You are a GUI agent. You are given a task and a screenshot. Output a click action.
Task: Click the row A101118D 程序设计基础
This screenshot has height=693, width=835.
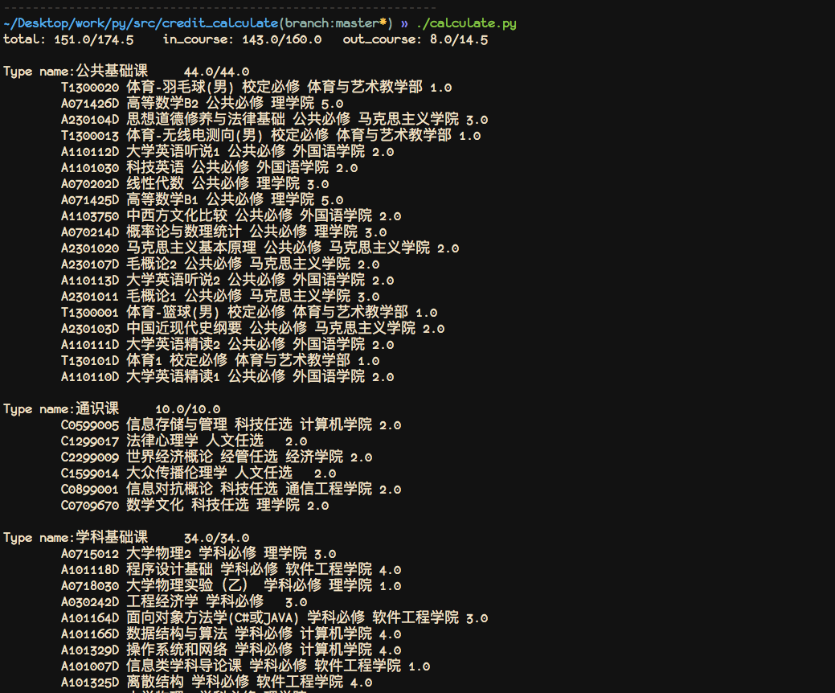click(231, 570)
